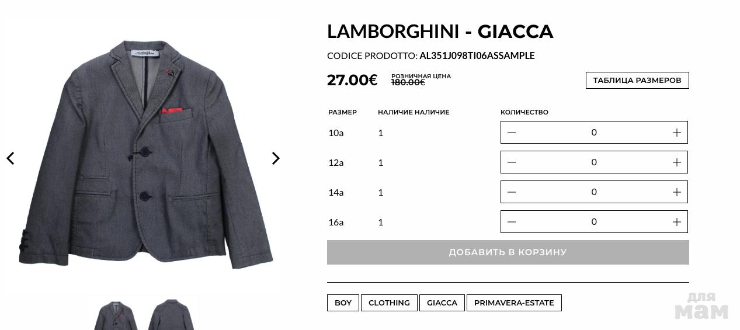740x330 pixels.
Task: Decrease quantity for size 10a
Action: [512, 133]
